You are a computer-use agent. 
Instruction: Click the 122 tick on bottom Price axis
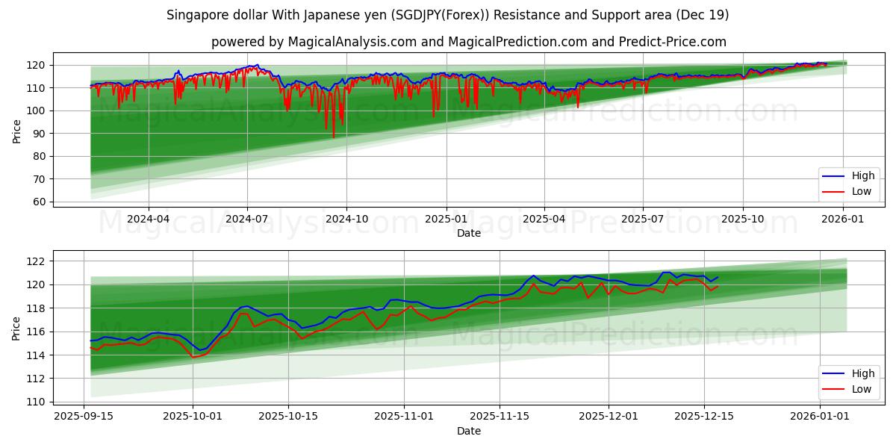pos(37,261)
